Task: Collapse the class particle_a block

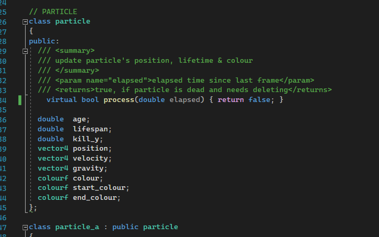Action: [25, 228]
